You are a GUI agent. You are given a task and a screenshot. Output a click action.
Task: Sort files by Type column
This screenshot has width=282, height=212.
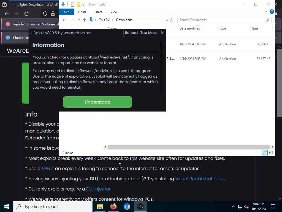tap(223, 28)
